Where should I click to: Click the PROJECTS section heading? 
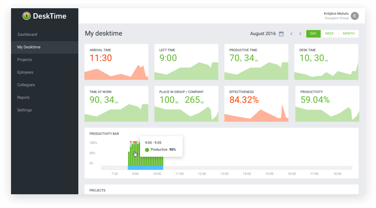point(97,190)
